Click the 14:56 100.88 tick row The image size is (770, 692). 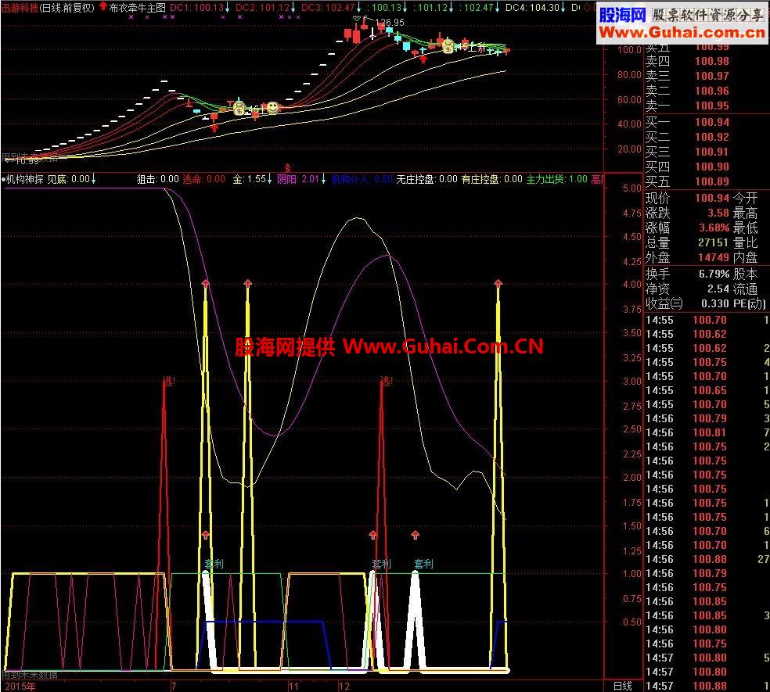tap(707, 560)
